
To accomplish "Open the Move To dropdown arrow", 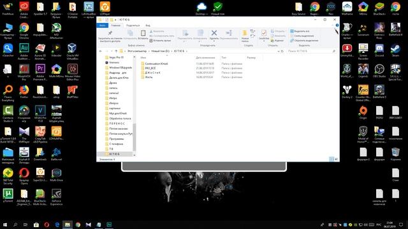I will pyautogui.click(x=185, y=41).
